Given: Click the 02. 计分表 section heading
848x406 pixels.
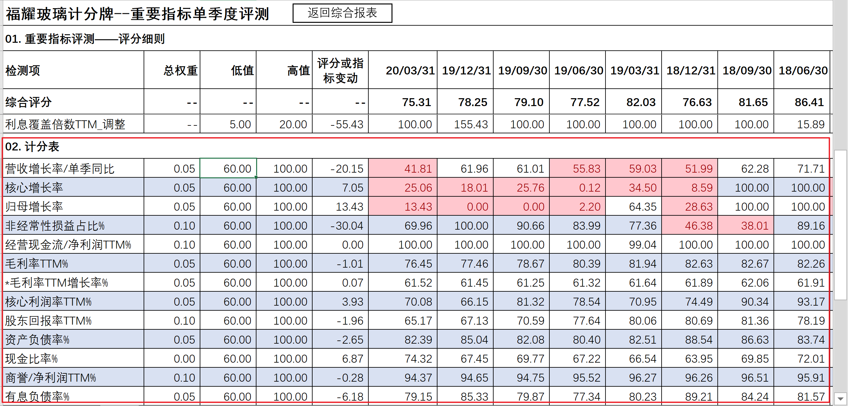Looking at the screenshot, I should [32, 147].
